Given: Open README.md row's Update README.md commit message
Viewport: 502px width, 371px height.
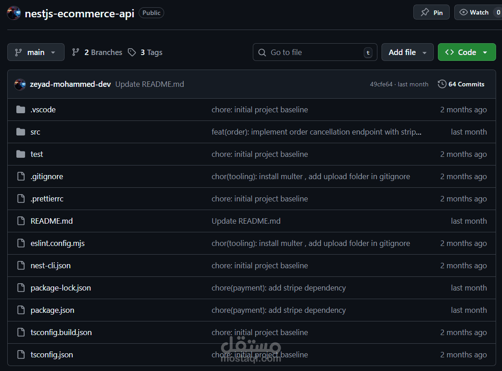Looking at the screenshot, I should pos(246,221).
